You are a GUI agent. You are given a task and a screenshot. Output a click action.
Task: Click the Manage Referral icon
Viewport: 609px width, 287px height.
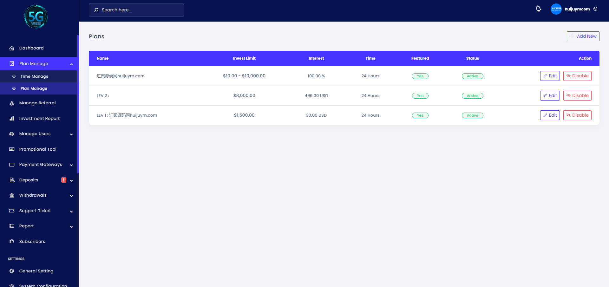12,103
